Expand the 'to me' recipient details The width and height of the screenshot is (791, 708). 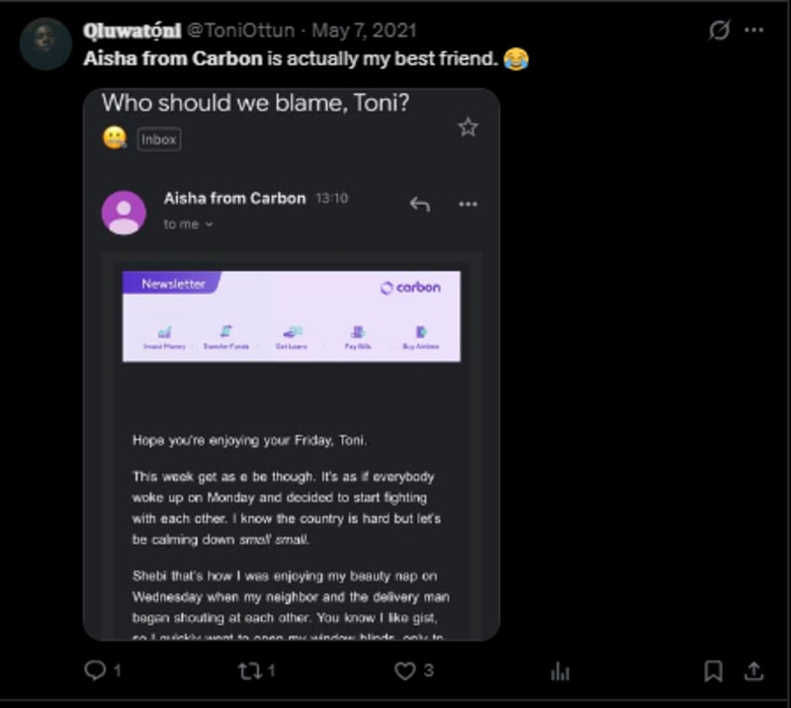[183, 223]
